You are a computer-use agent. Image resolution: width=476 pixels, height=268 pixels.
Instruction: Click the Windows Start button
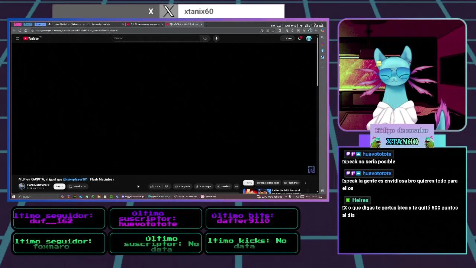click(14, 197)
